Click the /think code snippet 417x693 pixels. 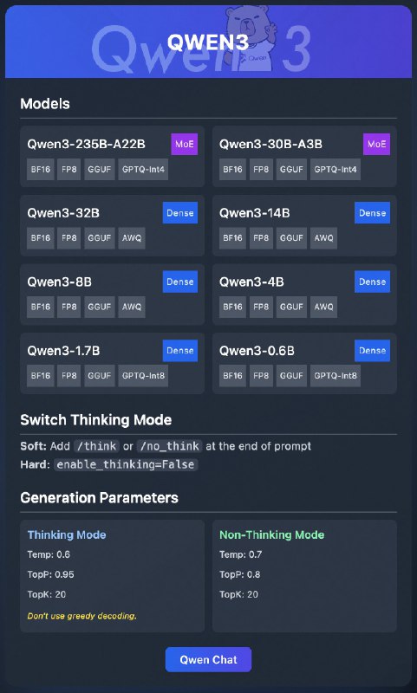tap(96, 446)
